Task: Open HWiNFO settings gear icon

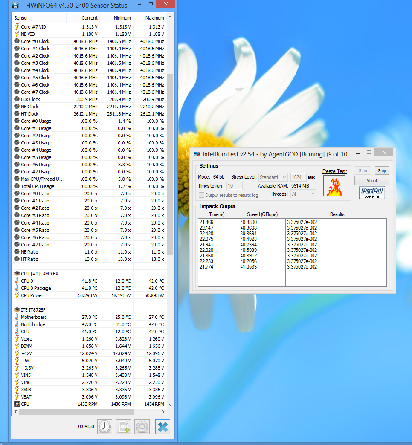Action: tap(142, 427)
